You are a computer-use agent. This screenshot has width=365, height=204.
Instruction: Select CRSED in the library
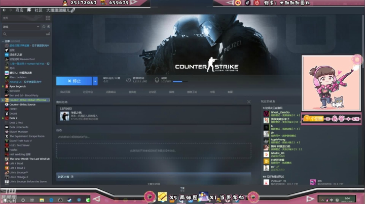point(13,109)
